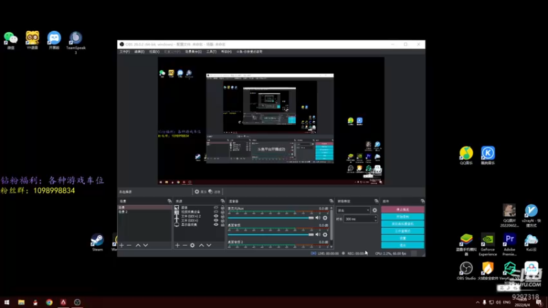Open OBS 设置 settings button

pos(403,238)
